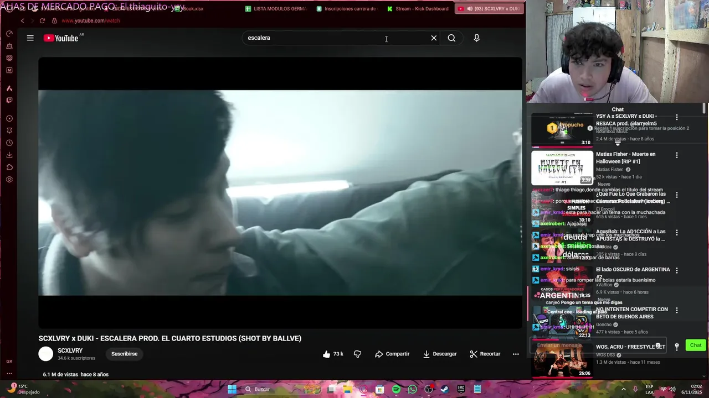Dislike the video with the thumbs down
Image resolution: width=709 pixels, height=398 pixels.
(357, 354)
